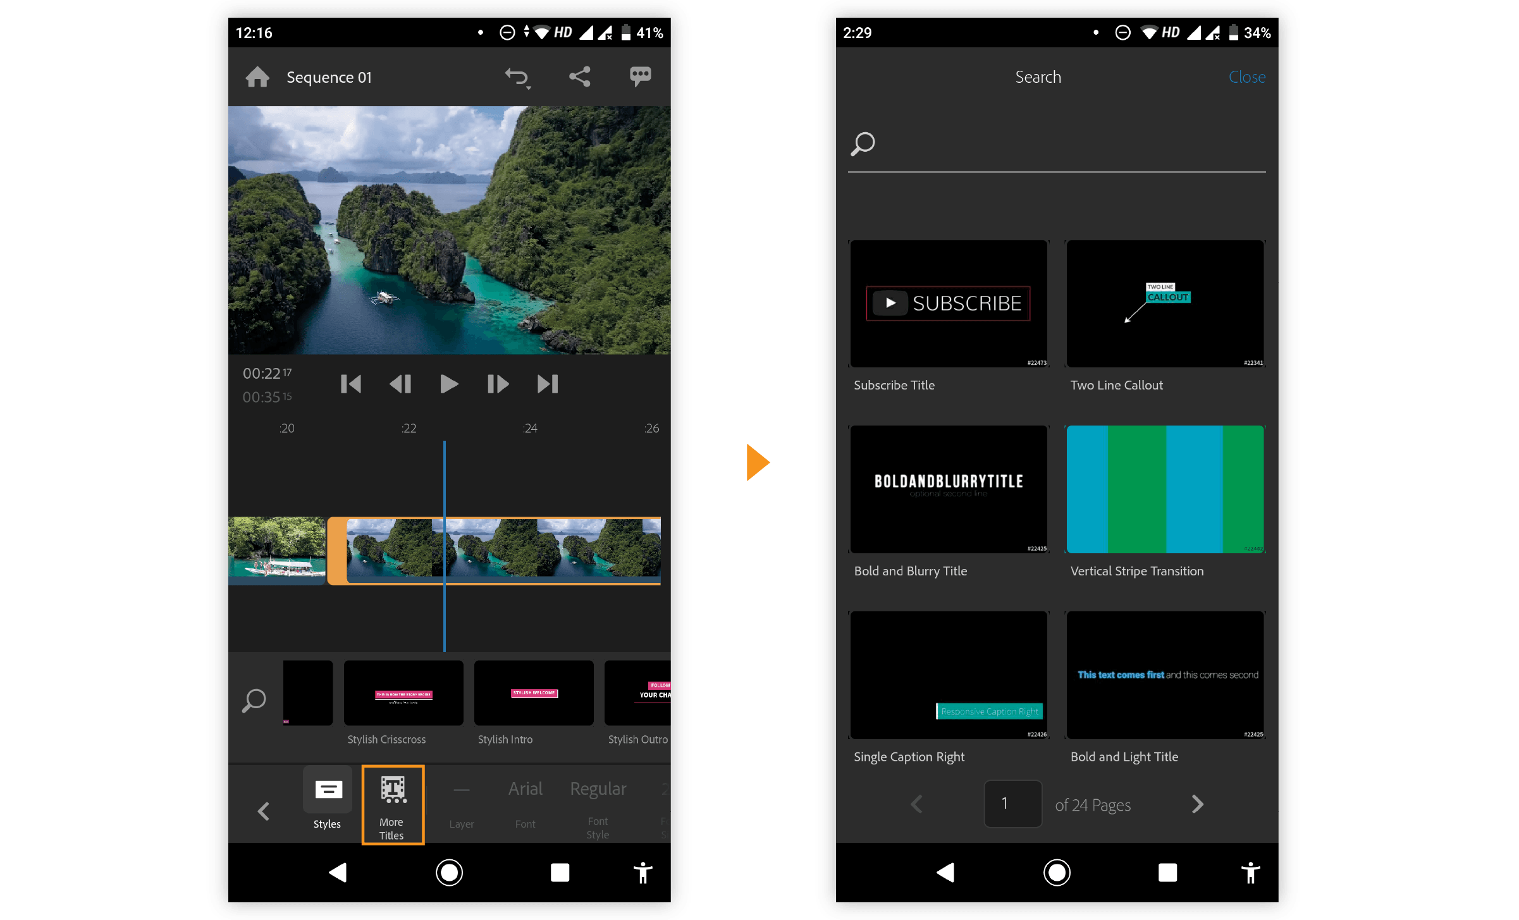Tap the Home icon beside Sequence 01
Screen dimensions: 1519x920
point(257,77)
